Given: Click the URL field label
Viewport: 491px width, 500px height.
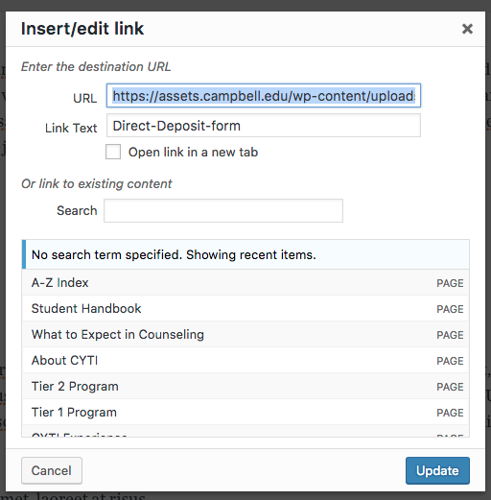Looking at the screenshot, I should 85,98.
